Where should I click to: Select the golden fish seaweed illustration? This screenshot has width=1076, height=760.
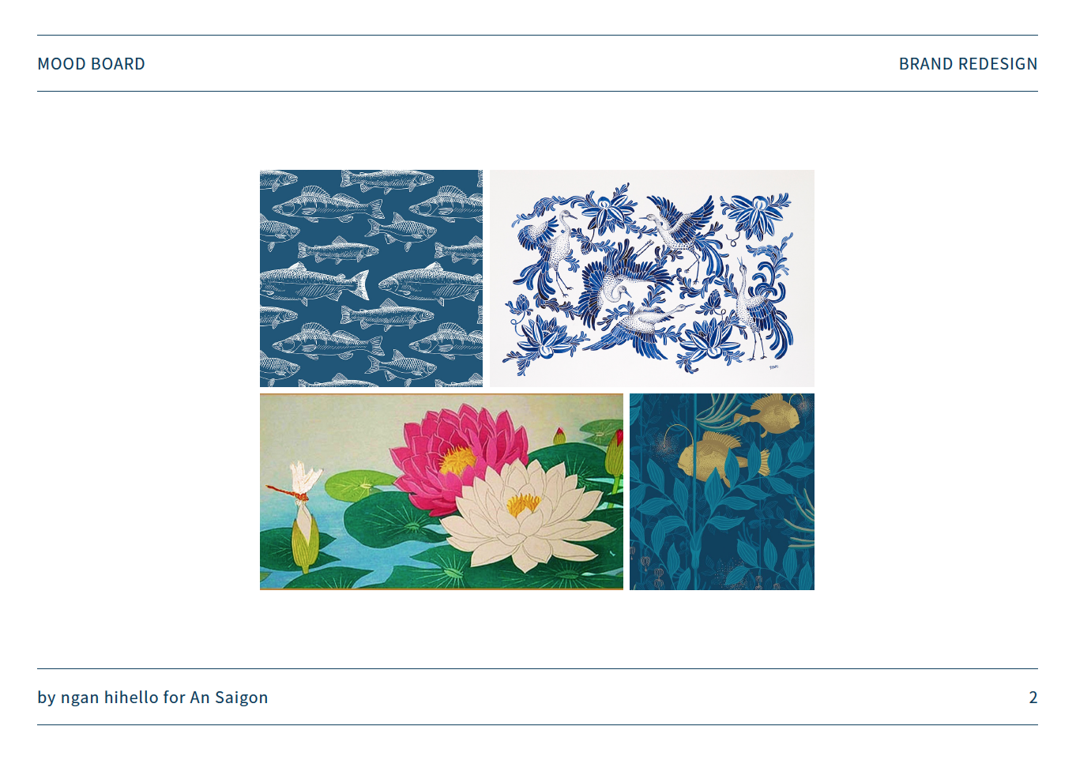[x=722, y=491]
